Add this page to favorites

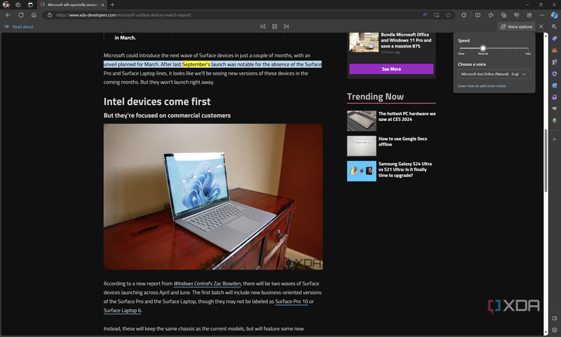448,15
